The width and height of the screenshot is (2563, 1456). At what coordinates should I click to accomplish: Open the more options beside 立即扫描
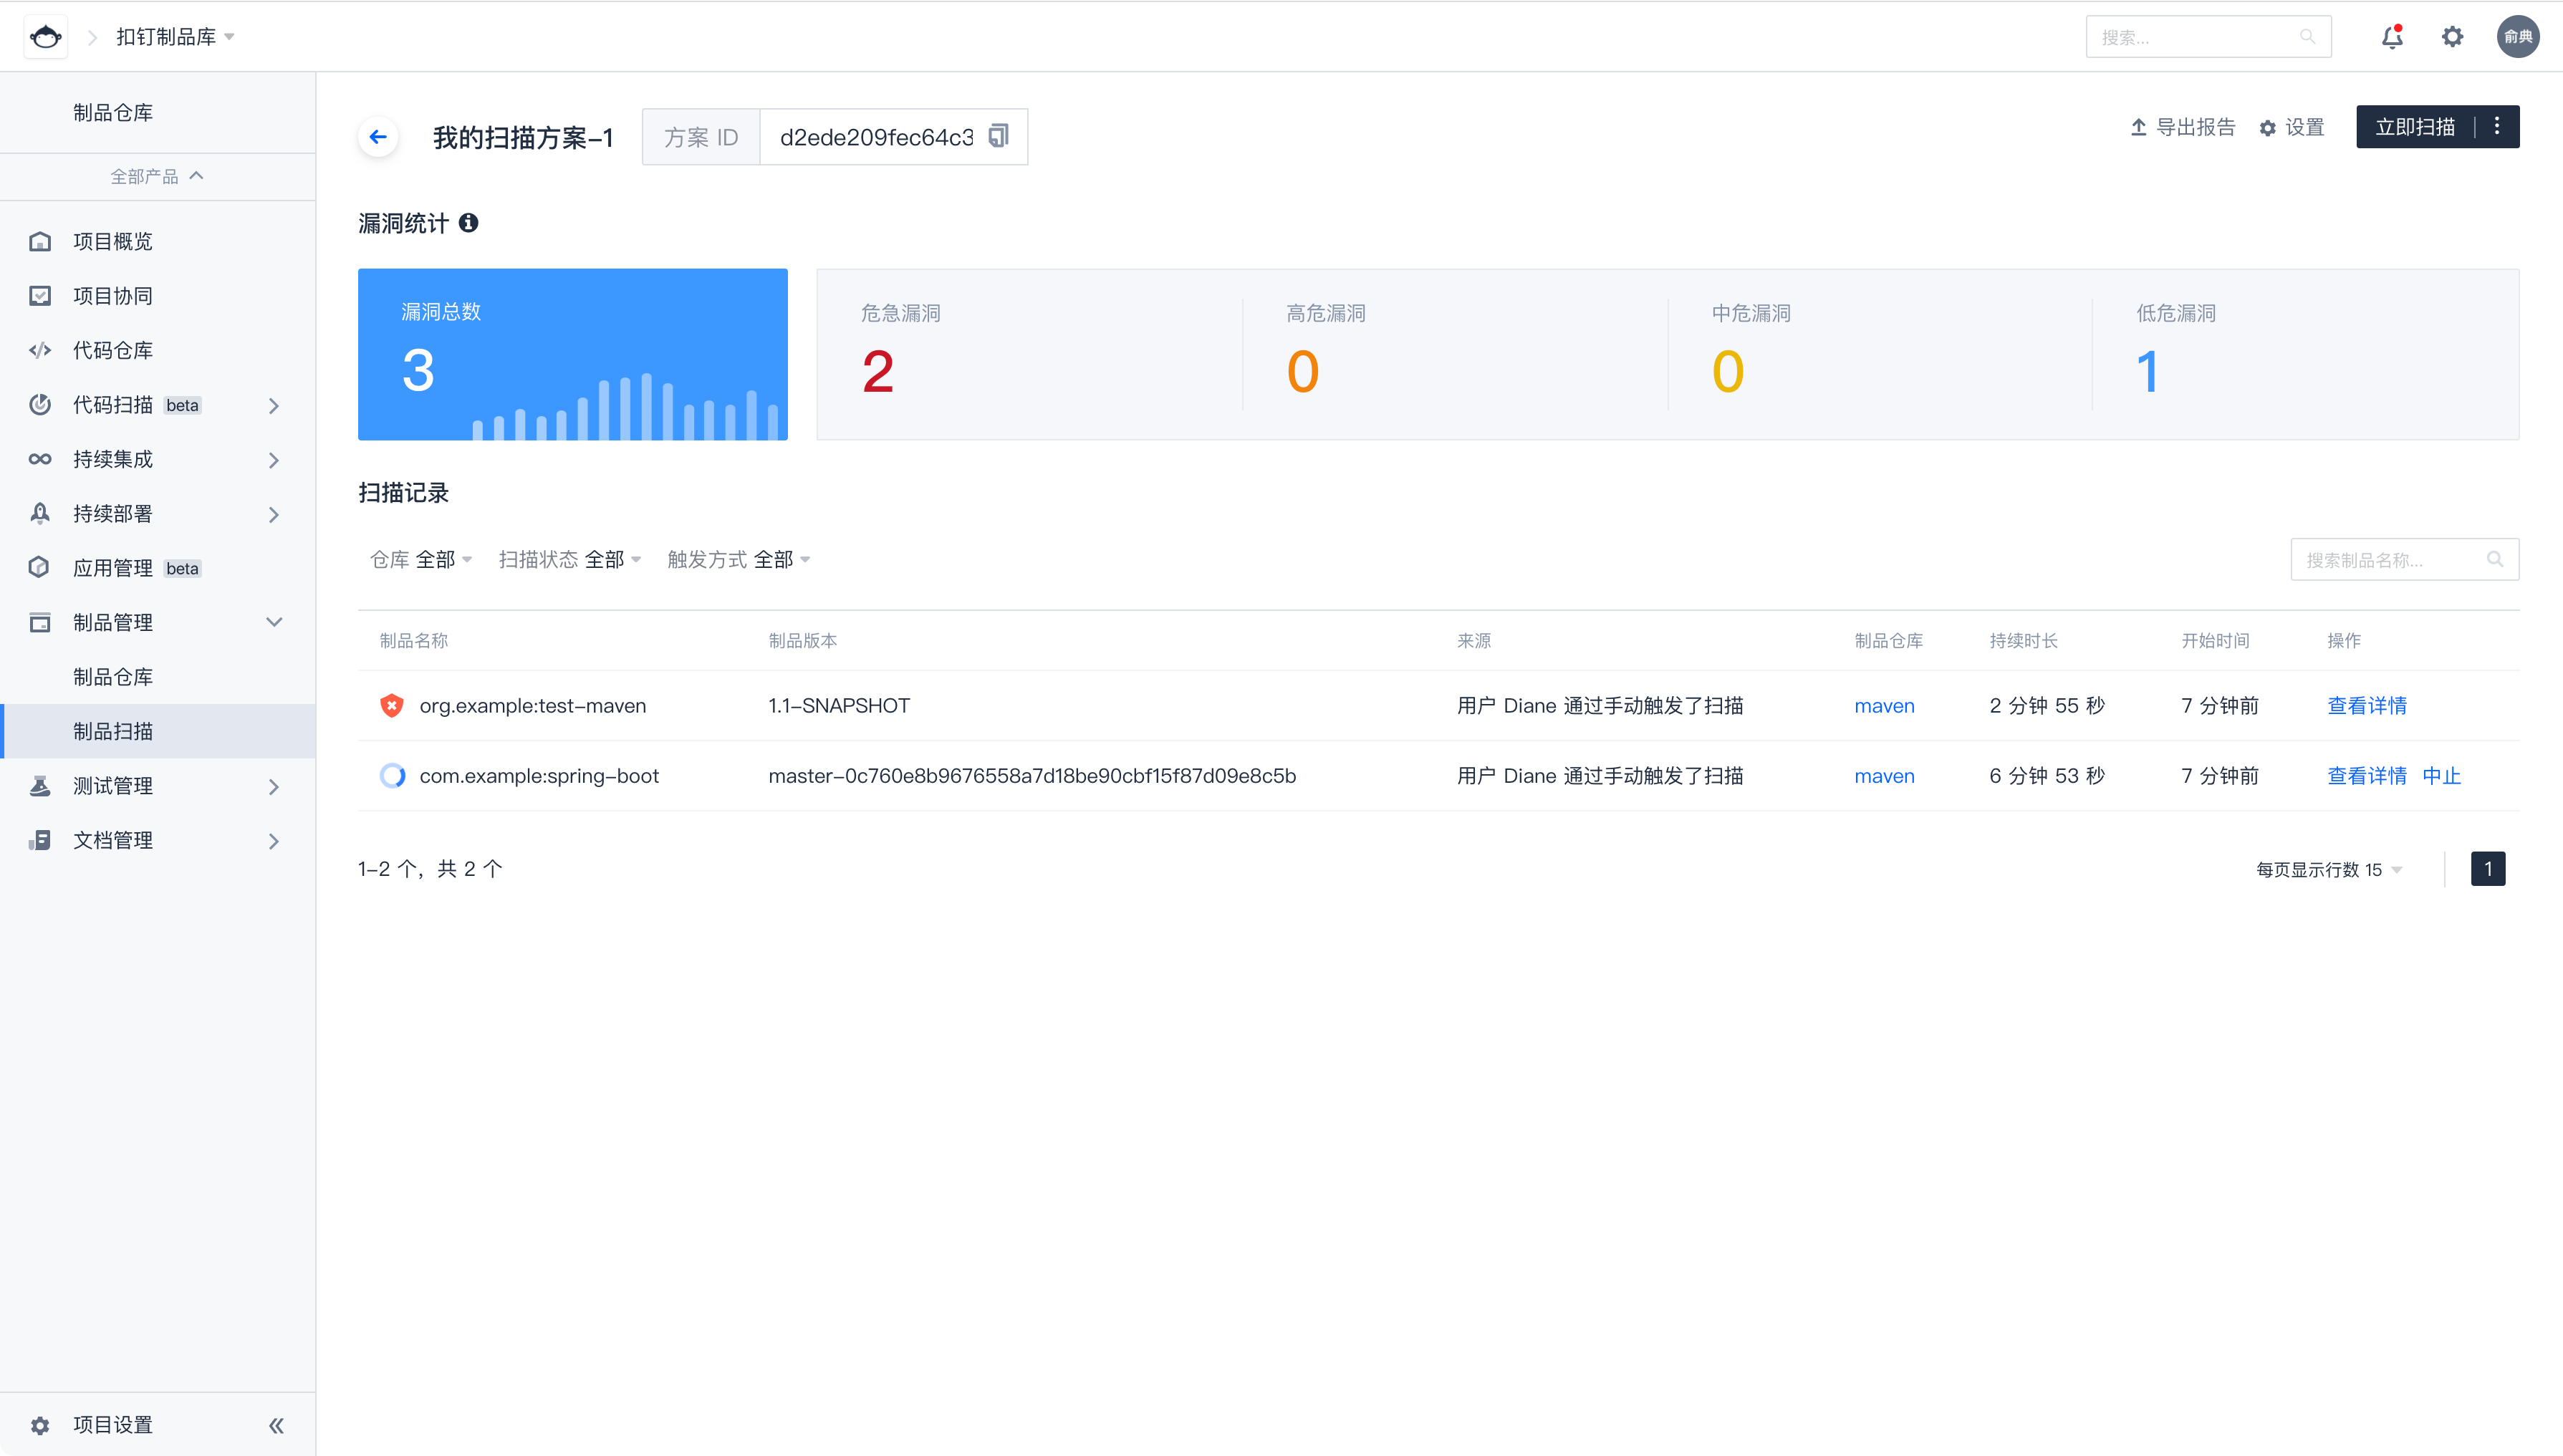pos(2497,127)
